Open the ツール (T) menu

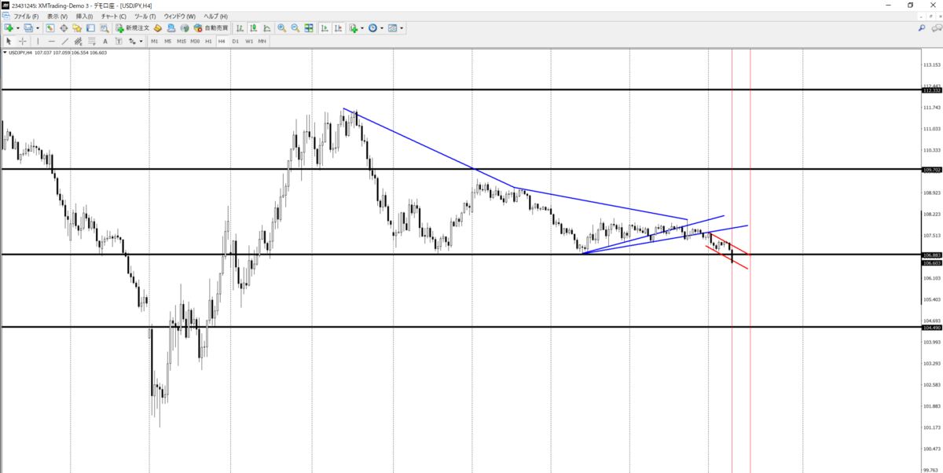(x=145, y=16)
